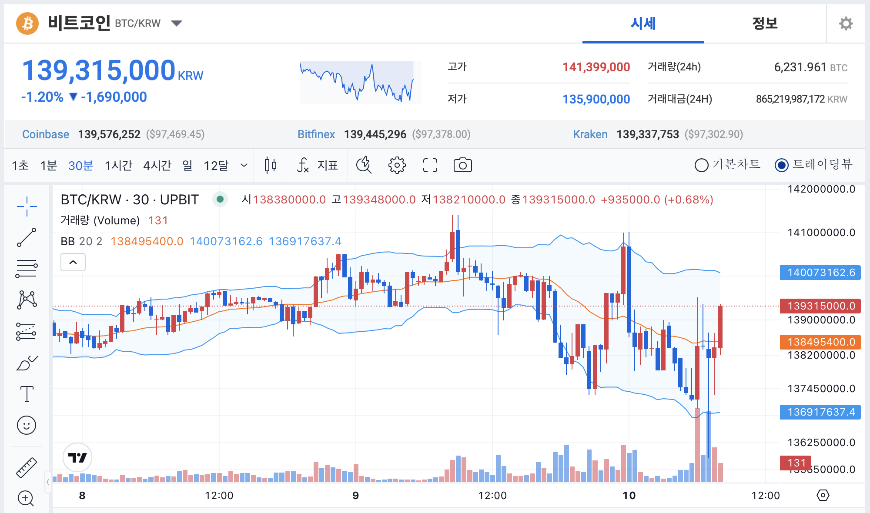The height and width of the screenshot is (513, 870).
Task: Open the BTC/KRW market dropdown arrow
Action: click(176, 23)
